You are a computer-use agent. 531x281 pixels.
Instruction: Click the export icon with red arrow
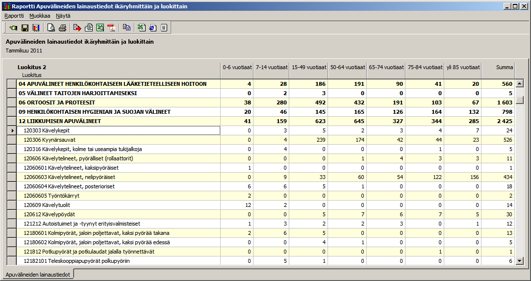pyautogui.click(x=77, y=28)
